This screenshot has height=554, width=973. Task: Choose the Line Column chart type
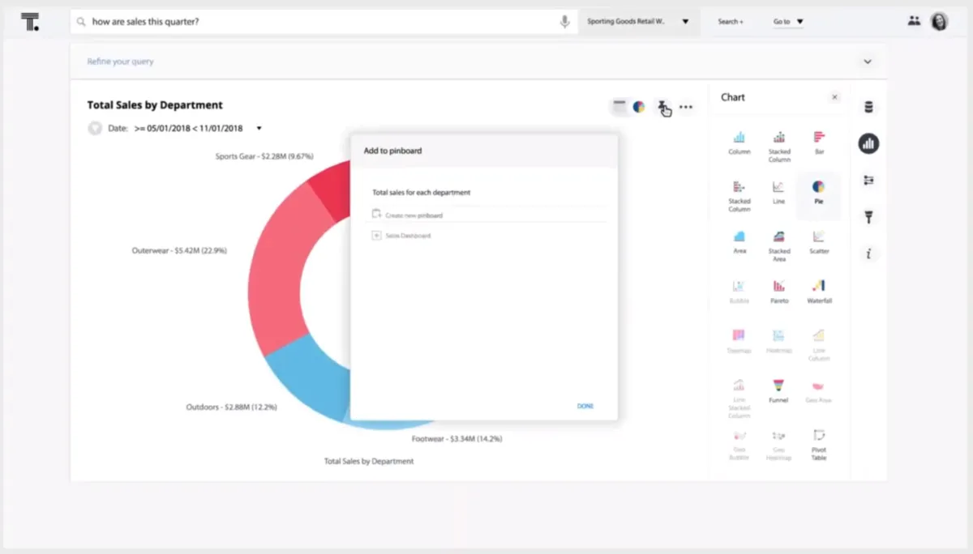pyautogui.click(x=819, y=344)
